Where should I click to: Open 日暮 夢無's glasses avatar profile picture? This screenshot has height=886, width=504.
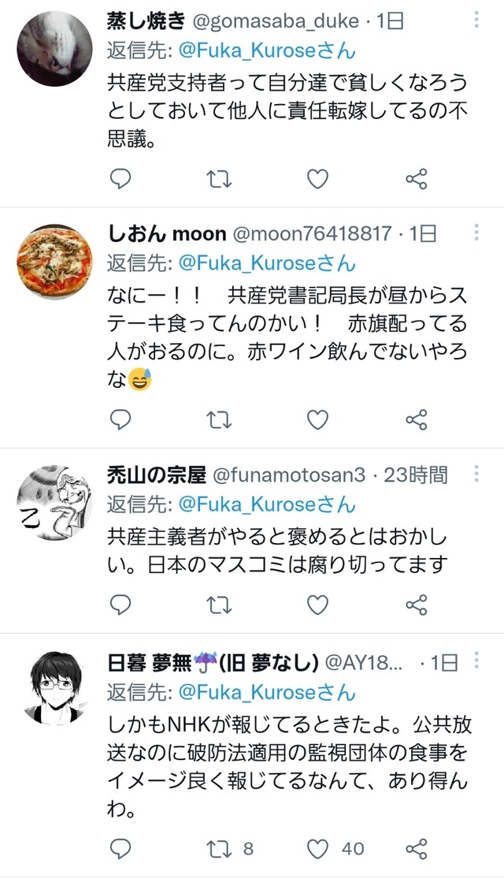(54, 687)
